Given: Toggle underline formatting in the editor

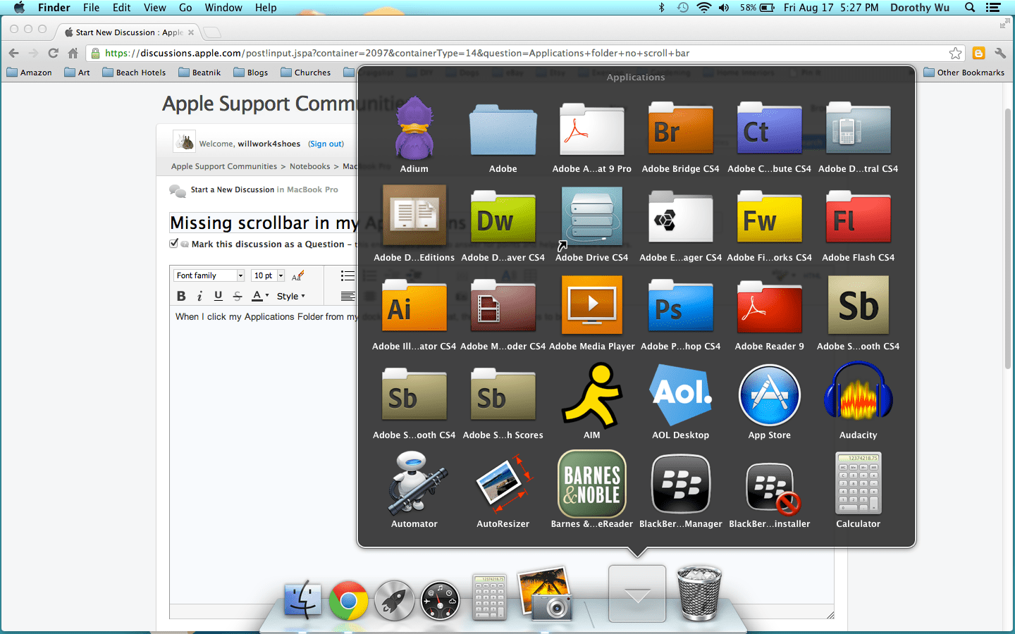Looking at the screenshot, I should pos(218,296).
